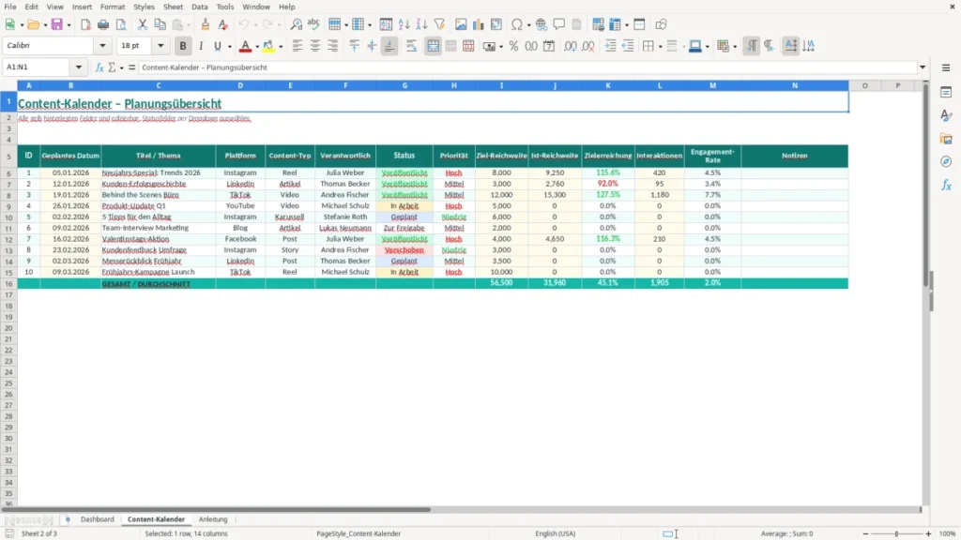Viewport: 961px width, 540px height.
Task: Insert special character Omega icon
Action: click(x=517, y=24)
